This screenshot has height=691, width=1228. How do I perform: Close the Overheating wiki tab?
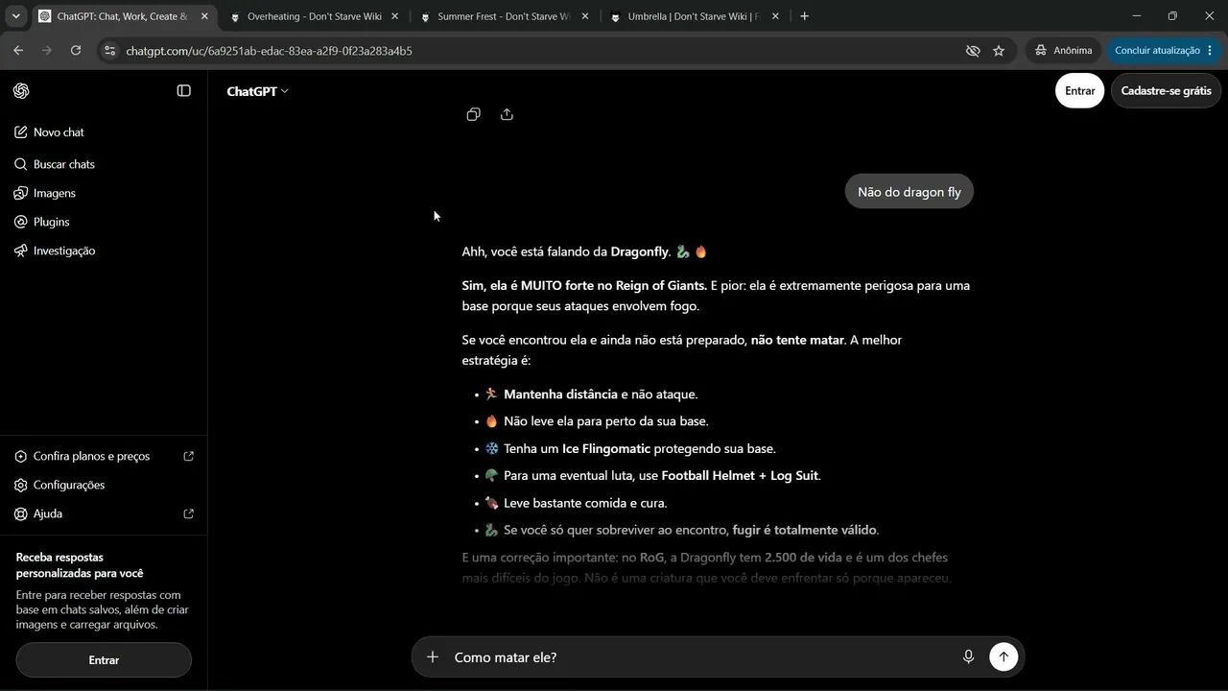click(394, 16)
